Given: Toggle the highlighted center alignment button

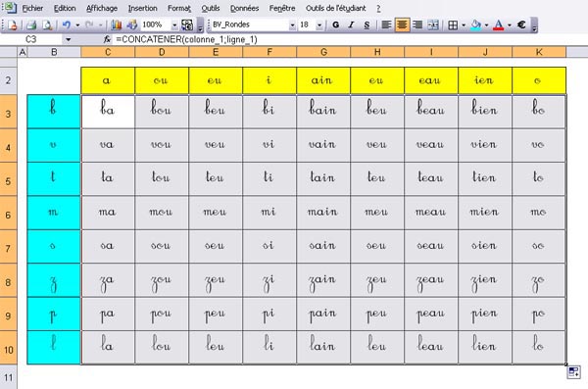Looking at the screenshot, I should click(x=402, y=24).
